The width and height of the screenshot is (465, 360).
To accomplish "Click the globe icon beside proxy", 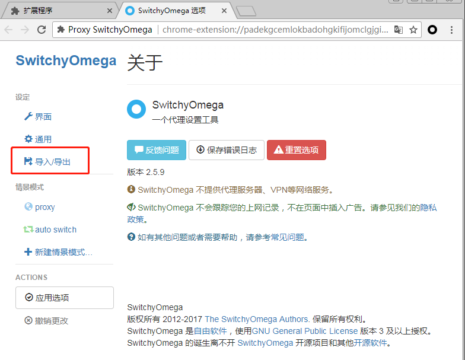I will pos(28,206).
